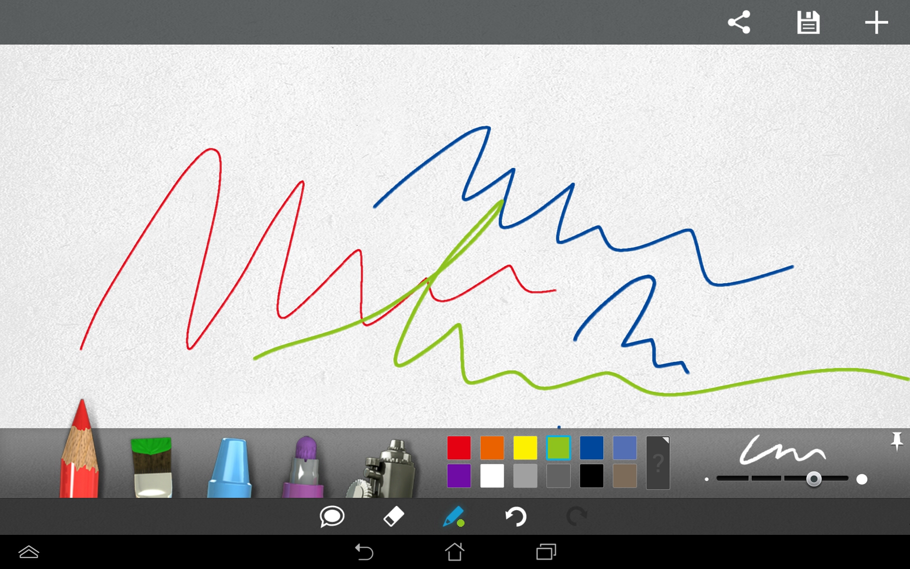Image resolution: width=910 pixels, height=569 pixels.
Task: Click the brush size slider handle
Action: 814,479
